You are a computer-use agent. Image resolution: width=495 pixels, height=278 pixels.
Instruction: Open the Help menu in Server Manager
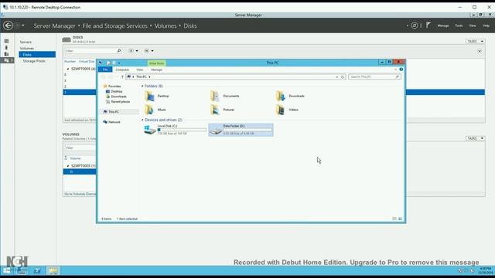coord(486,25)
